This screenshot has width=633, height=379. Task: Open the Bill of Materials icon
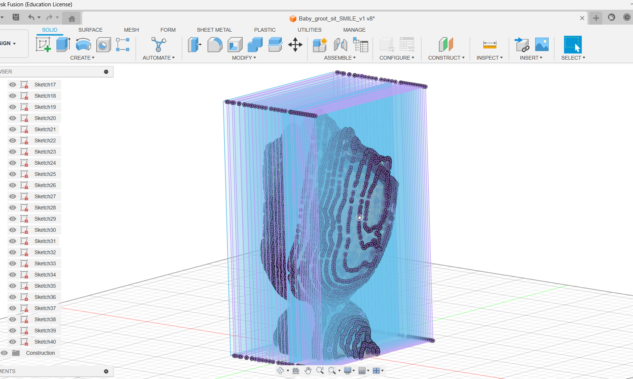[361, 45]
